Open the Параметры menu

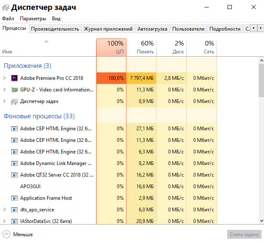pos(33,19)
